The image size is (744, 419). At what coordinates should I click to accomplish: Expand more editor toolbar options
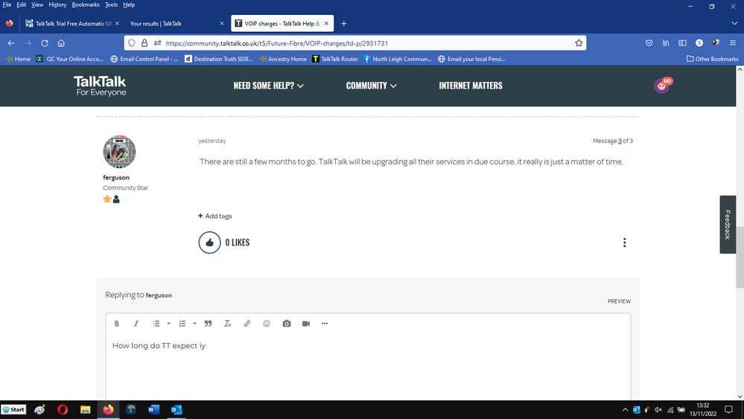click(x=325, y=324)
